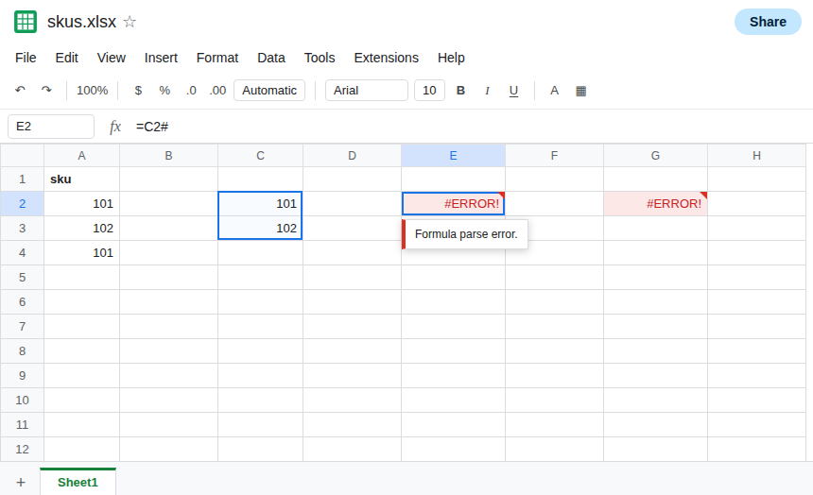Select row 12 header
Viewport: 813px width, 495px height.
23,450
